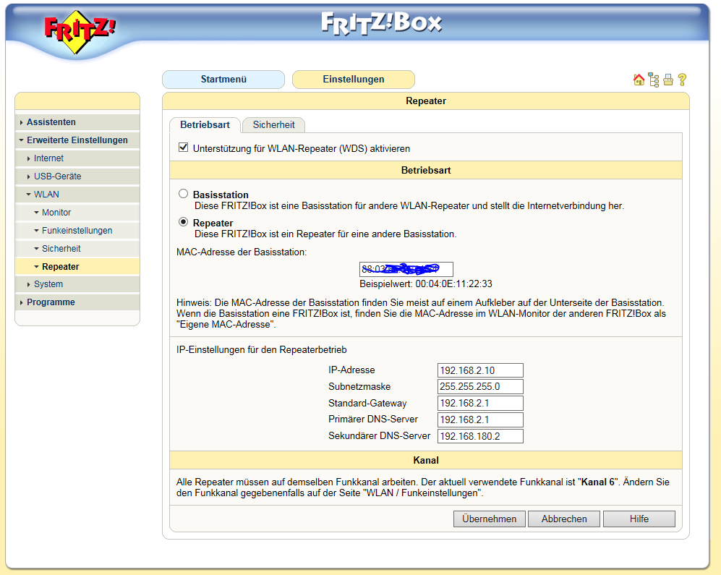The height and width of the screenshot is (575, 721).
Task: Open the sitemap tree icon
Action: pos(654,80)
